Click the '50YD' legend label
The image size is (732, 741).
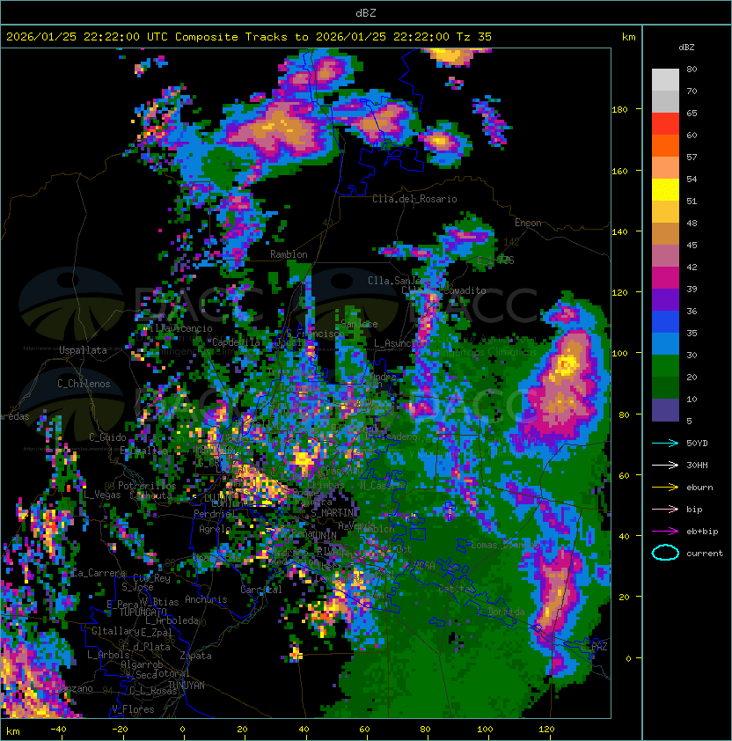pyautogui.click(x=697, y=443)
